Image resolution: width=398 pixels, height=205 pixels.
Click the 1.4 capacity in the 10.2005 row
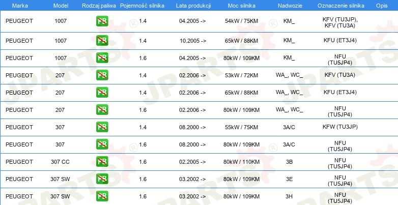pyautogui.click(x=143, y=41)
